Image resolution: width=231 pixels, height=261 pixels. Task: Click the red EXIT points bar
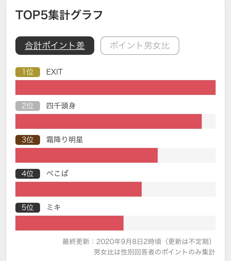115,88
